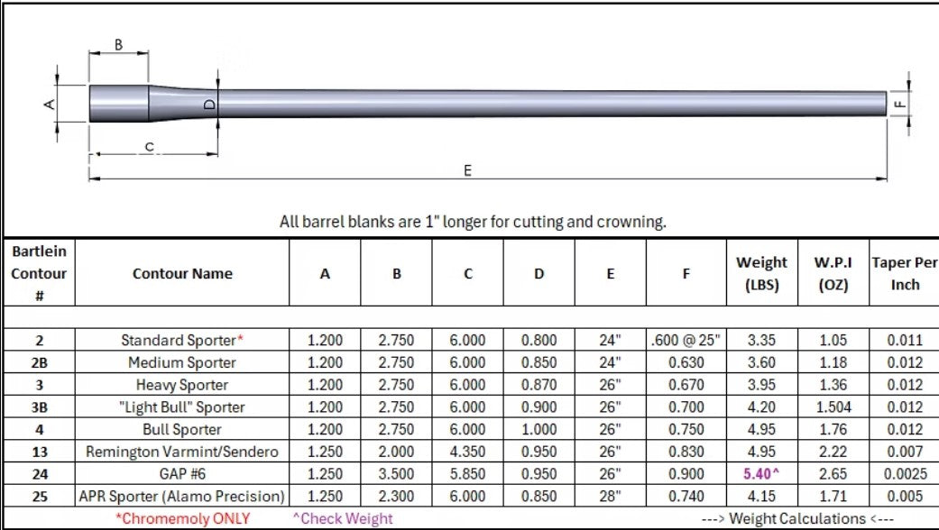Click the 'GAP #6' contour cell
Image resolution: width=939 pixels, height=530 pixels.
click(182, 473)
